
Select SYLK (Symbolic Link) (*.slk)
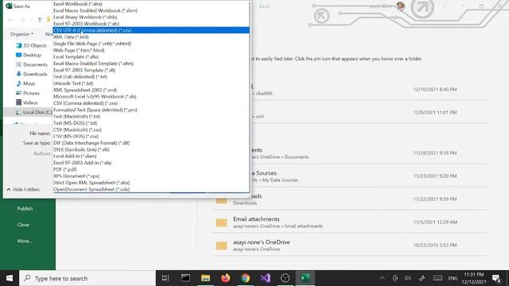coord(151,149)
